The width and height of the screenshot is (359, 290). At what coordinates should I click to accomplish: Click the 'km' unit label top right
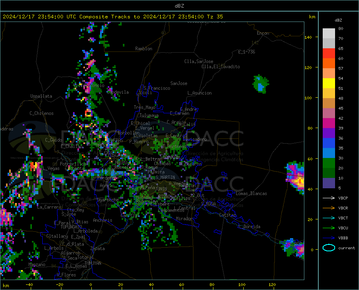312,17
